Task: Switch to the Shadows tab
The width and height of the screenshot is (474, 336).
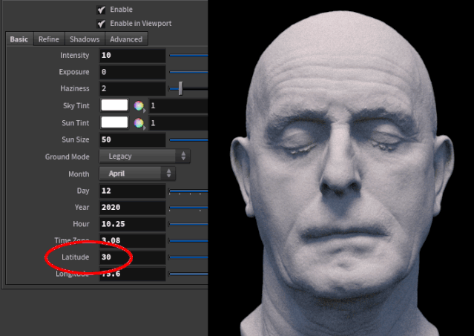Action: pyautogui.click(x=85, y=39)
